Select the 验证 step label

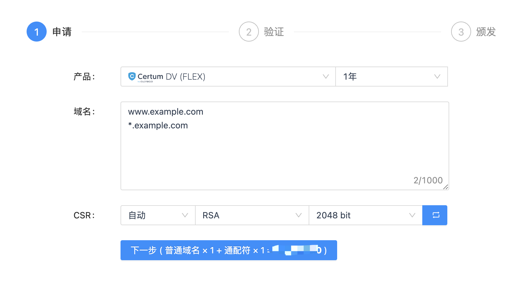tap(274, 32)
